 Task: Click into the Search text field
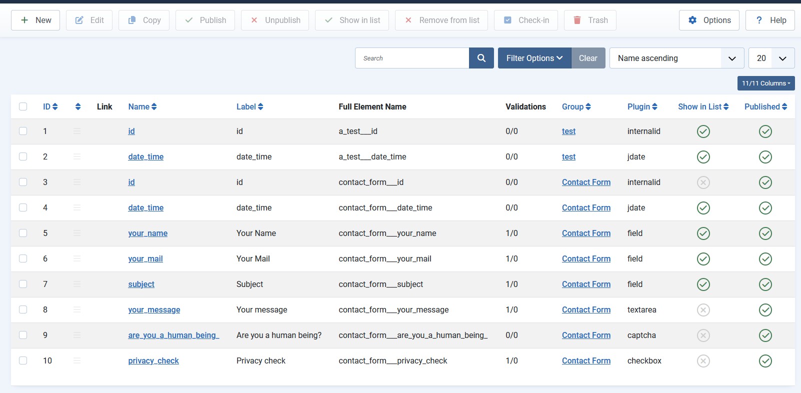[412, 58]
